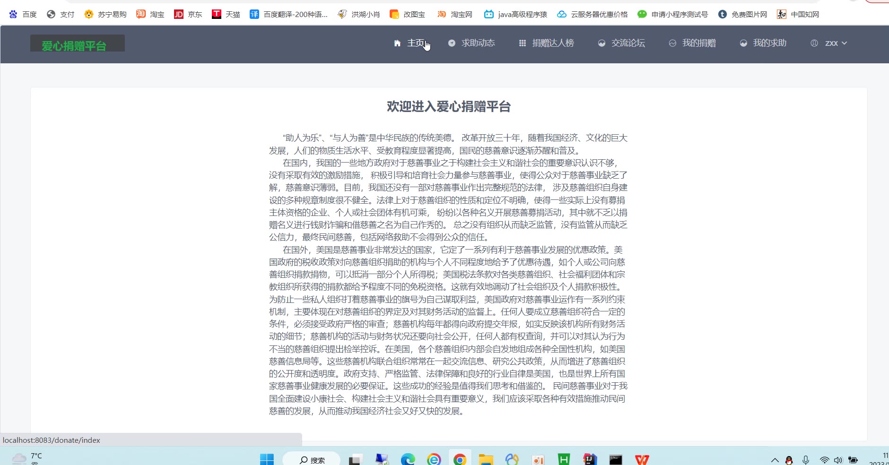The image size is (889, 465).
Task: Click the 求助动态 compass icon
Action: (x=452, y=43)
